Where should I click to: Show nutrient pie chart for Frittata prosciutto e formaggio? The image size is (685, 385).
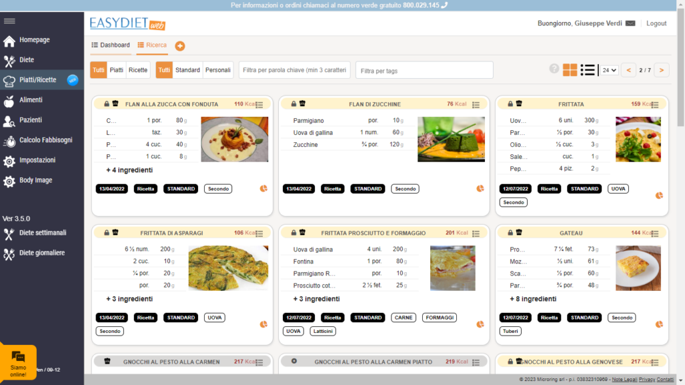(480, 324)
